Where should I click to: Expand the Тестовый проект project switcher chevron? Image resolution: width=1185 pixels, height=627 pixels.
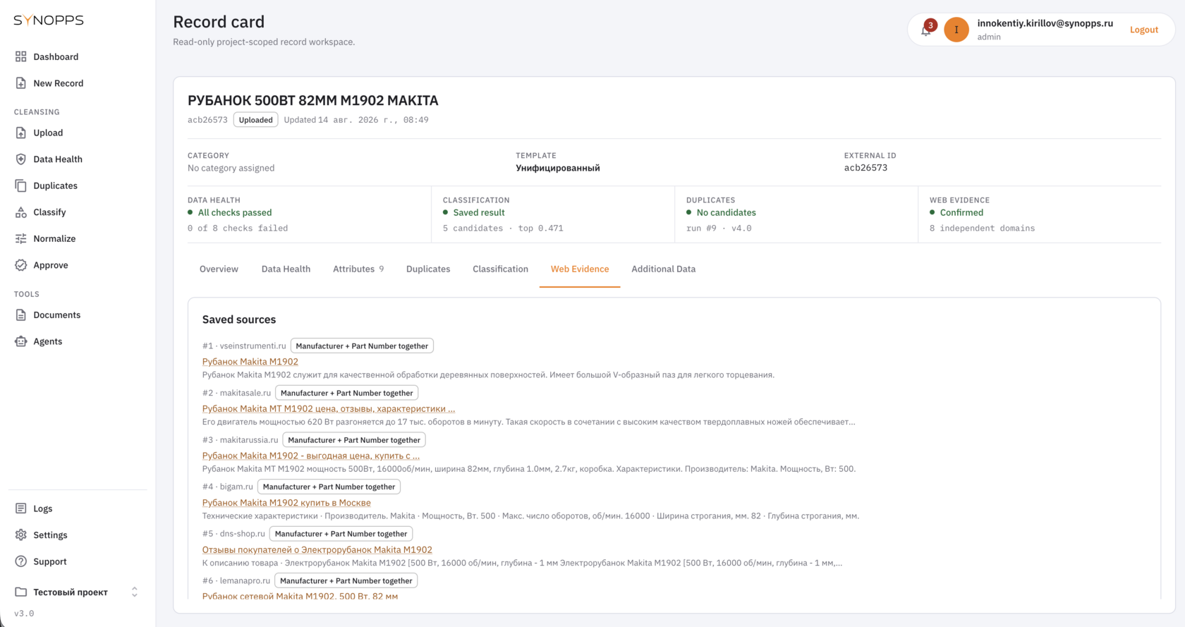click(x=135, y=592)
